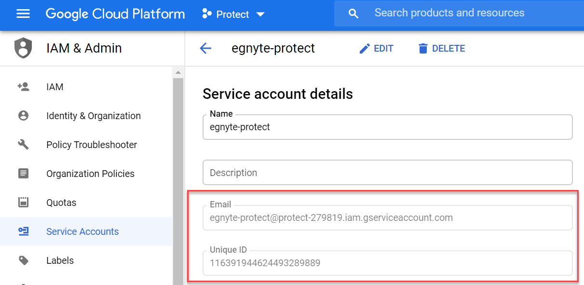Click the IAM & Admin shield icon

point(23,48)
